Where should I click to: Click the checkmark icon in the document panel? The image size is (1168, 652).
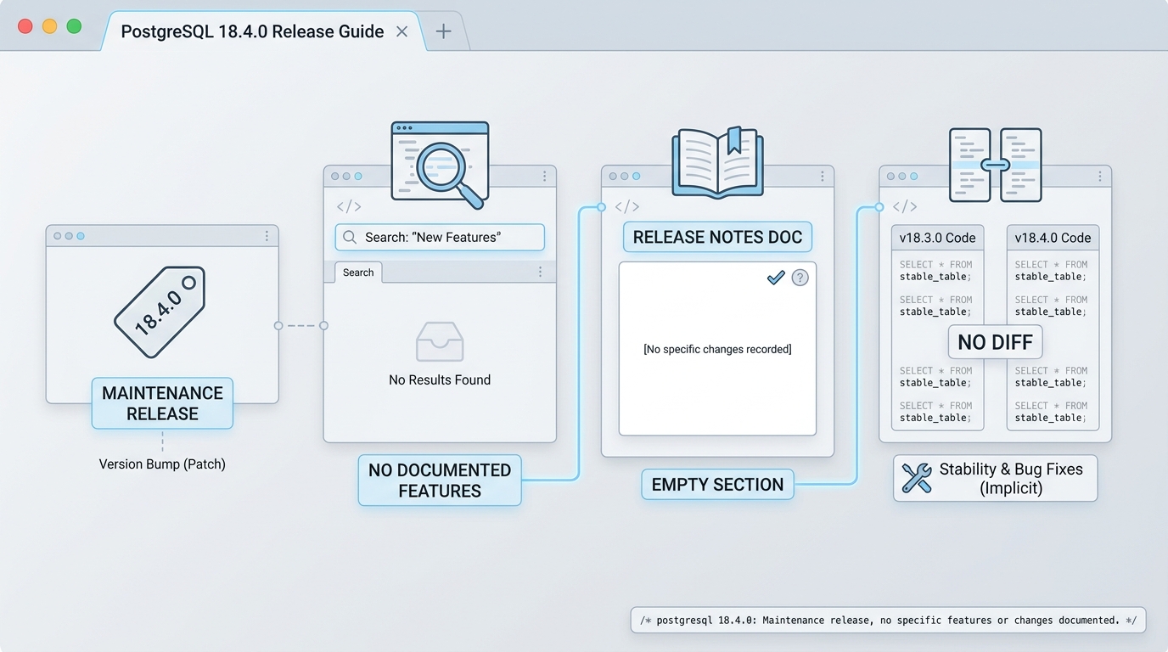[776, 278]
